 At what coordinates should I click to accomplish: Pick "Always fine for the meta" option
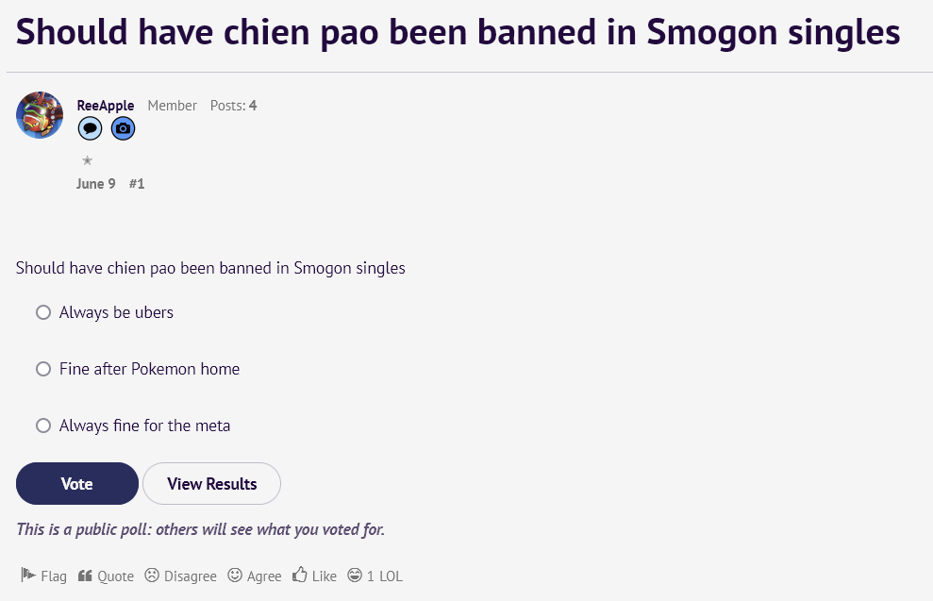(43, 426)
